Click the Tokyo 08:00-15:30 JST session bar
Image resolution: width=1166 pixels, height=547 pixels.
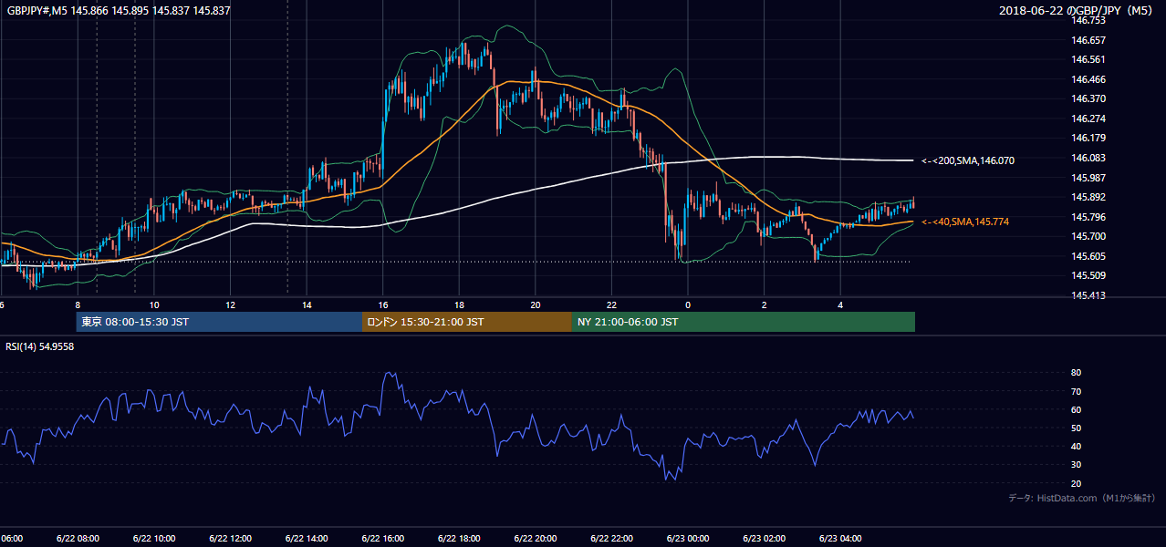coord(219,322)
